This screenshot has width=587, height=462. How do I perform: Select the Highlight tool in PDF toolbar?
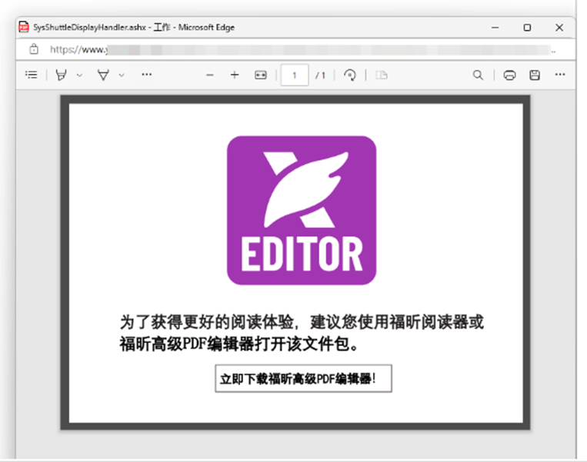pos(61,75)
